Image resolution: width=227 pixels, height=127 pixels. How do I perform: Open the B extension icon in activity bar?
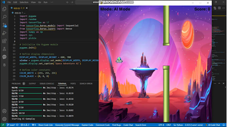pos(4,65)
